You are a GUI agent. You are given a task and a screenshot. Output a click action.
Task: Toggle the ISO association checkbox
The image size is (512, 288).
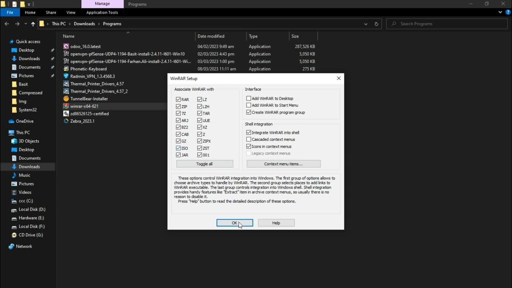point(178,148)
